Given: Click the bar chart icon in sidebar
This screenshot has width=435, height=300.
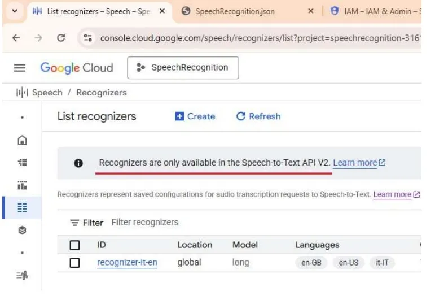Looking at the screenshot, I should coord(22,185).
